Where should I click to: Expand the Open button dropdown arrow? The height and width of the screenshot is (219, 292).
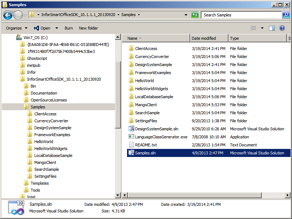pos(57,28)
